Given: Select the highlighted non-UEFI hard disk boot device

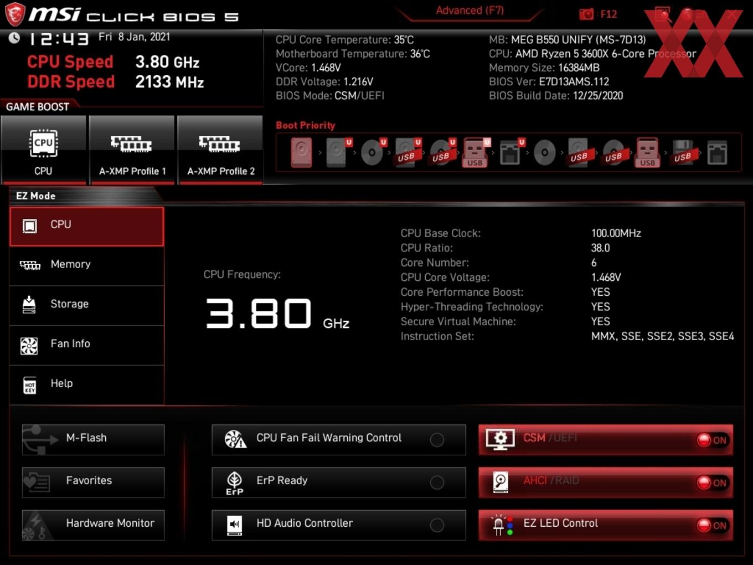Looking at the screenshot, I should (302, 152).
